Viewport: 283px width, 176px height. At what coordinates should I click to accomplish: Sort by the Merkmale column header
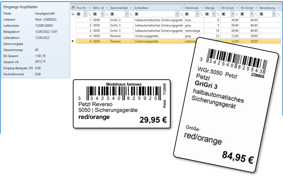pyautogui.click(x=192, y=8)
